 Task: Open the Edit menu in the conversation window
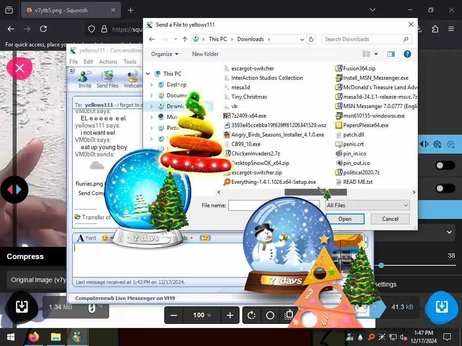88,61
